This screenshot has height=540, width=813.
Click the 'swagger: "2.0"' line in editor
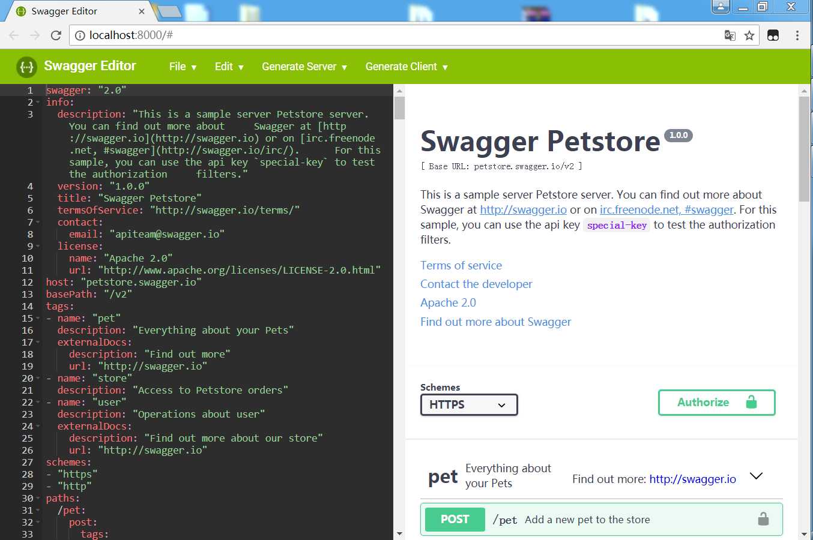tap(86, 90)
